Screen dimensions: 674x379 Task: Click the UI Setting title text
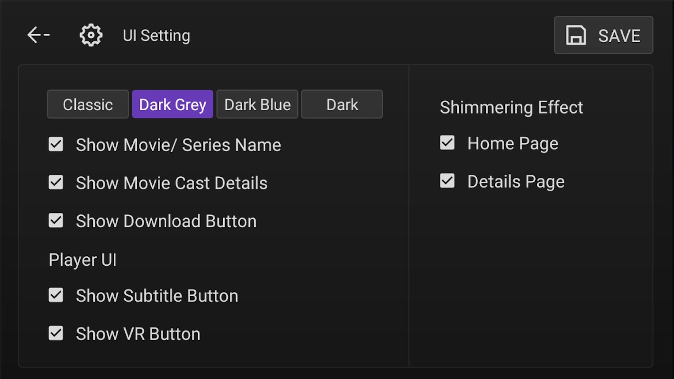coord(156,36)
